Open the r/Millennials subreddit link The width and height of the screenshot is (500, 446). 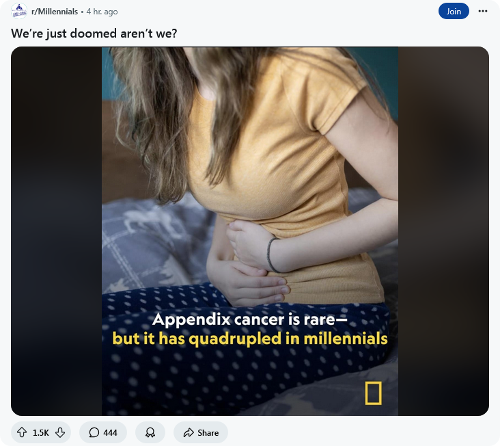(55, 12)
